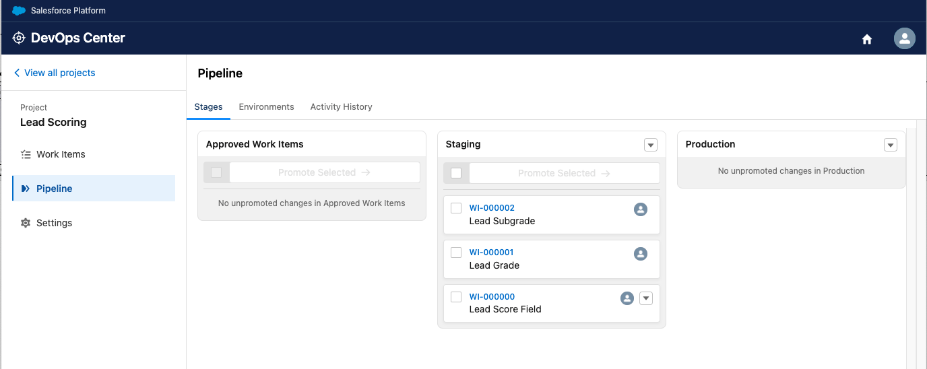
Task: Expand the Production stage dropdown menu
Action: 891,145
